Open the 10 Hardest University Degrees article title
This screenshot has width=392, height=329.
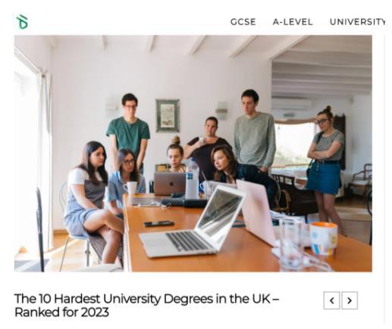[146, 306]
